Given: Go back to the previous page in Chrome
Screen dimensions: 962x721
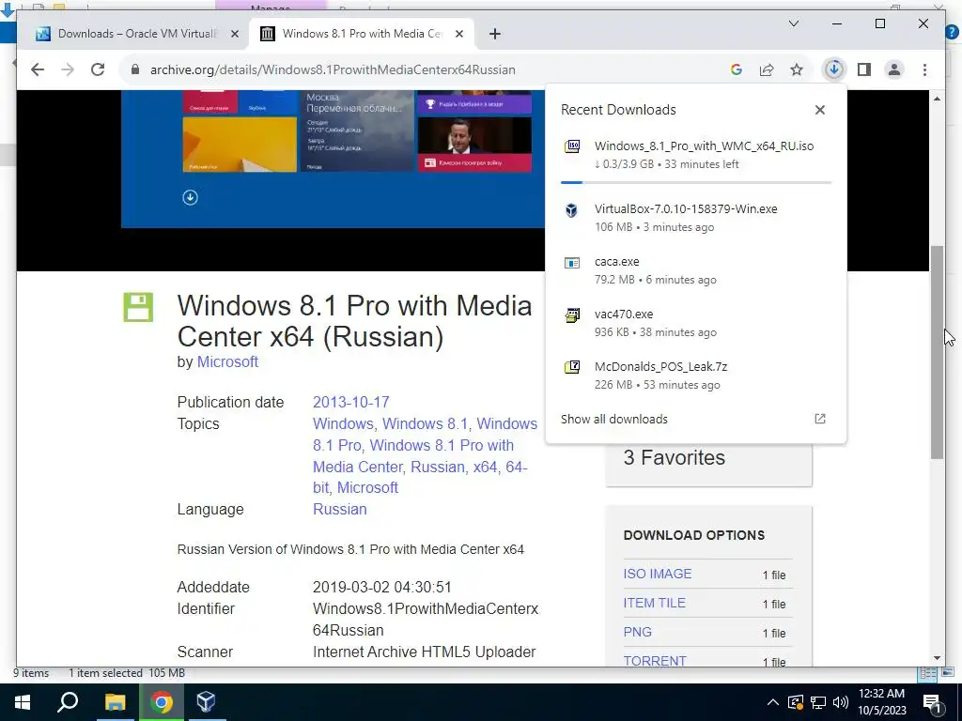Looking at the screenshot, I should pyautogui.click(x=38, y=69).
